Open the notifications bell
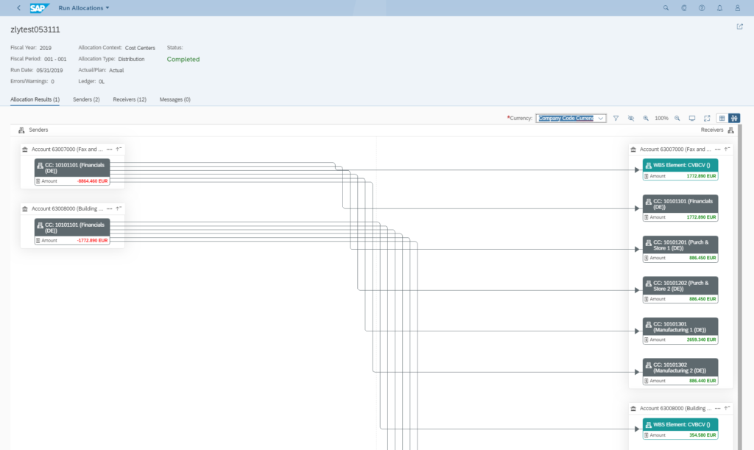Screen dimensions: 754x450 (719, 8)
